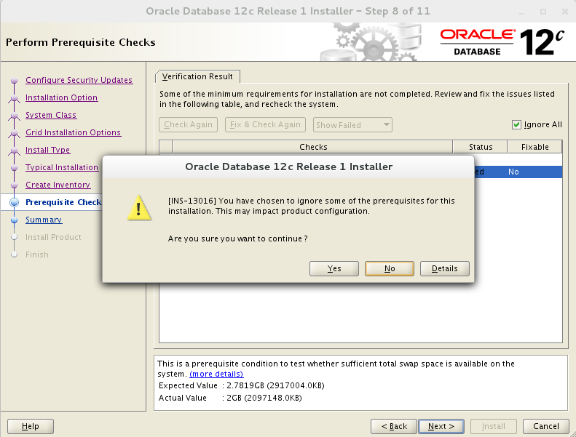The image size is (576, 437).
Task: Jump to Install Type step
Action: 48,150
